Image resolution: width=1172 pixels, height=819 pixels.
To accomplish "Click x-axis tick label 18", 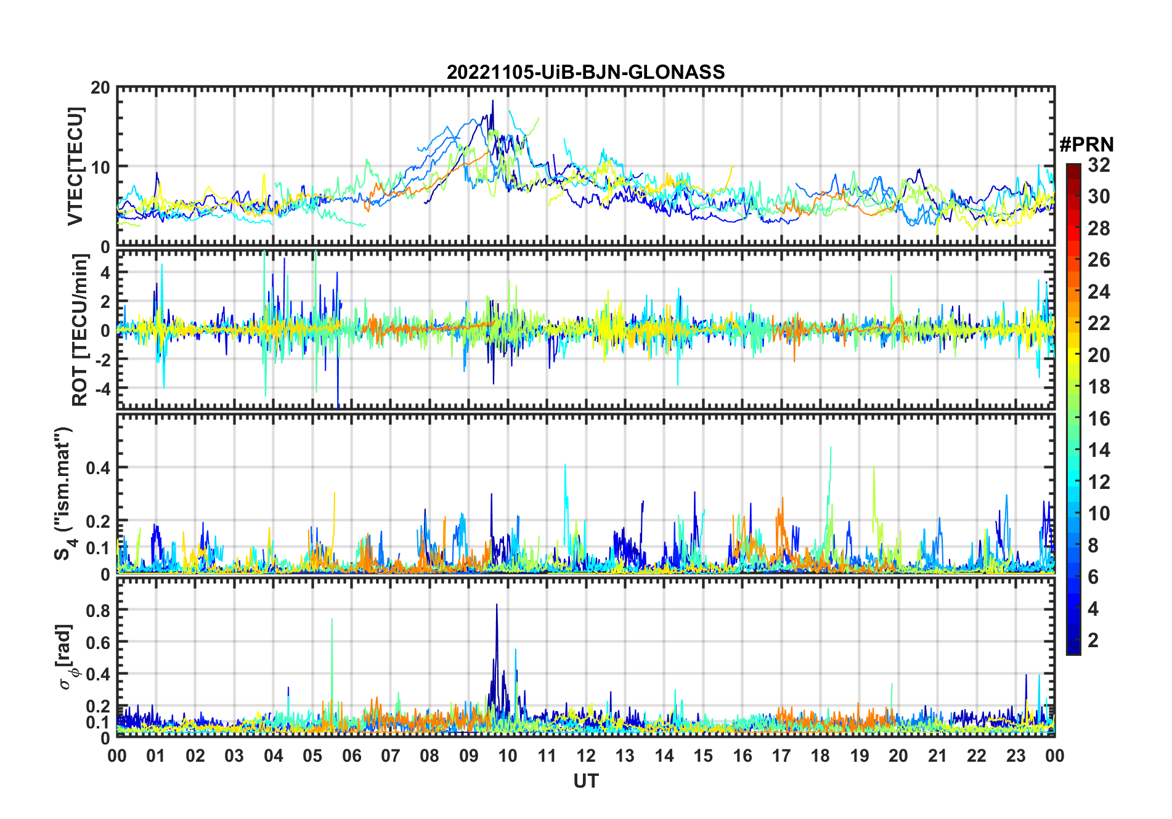I will 820,756.
